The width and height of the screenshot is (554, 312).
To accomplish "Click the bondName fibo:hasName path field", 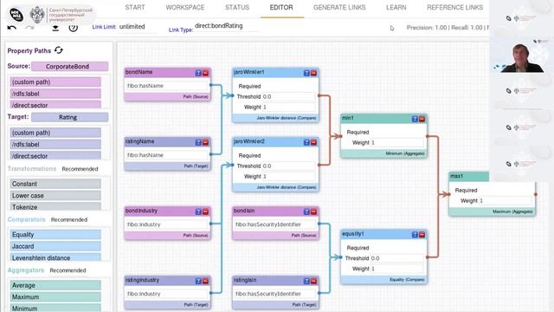I will (x=167, y=86).
